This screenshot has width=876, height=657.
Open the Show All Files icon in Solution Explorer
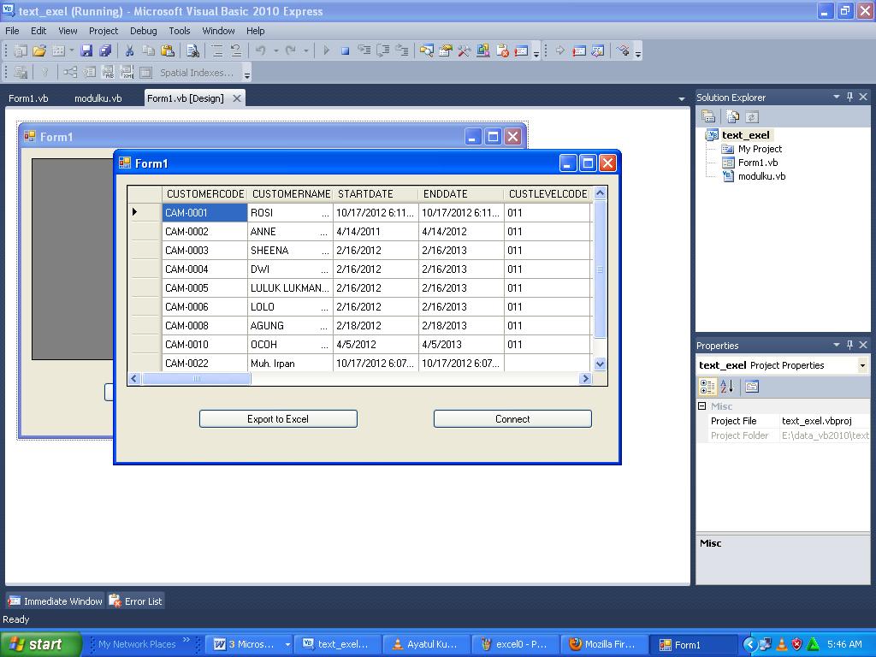732,115
